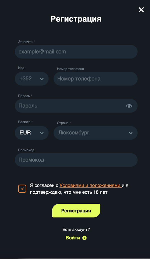Click the Регистрация heading at the top
This screenshot has width=150, height=259.
[x=76, y=19]
